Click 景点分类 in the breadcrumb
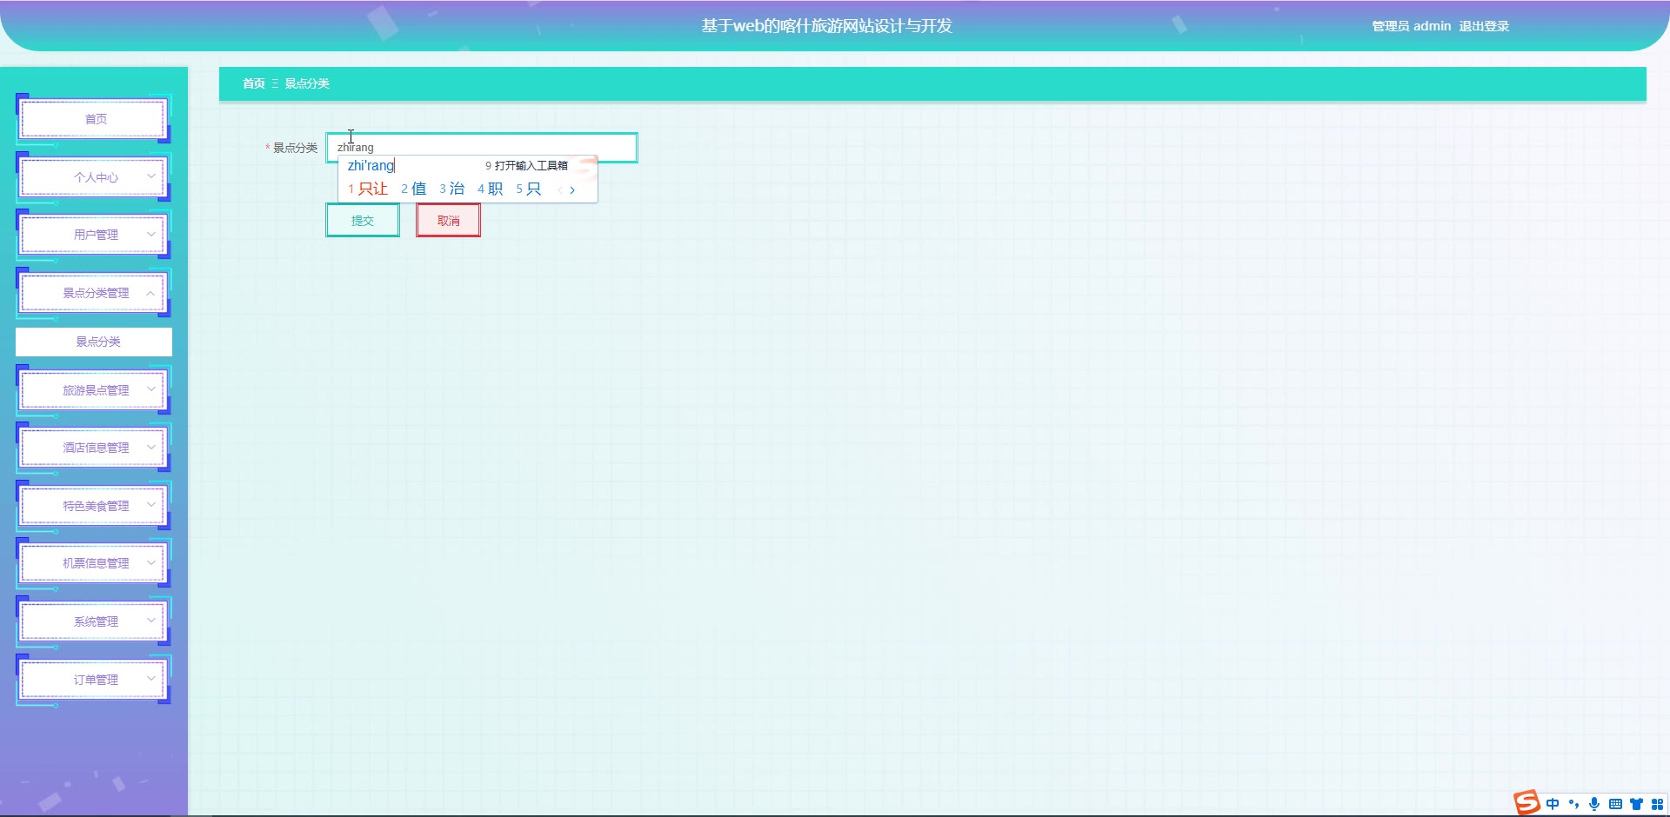The image size is (1670, 817). click(307, 83)
